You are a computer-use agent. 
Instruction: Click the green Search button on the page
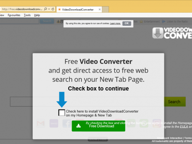point(175,102)
